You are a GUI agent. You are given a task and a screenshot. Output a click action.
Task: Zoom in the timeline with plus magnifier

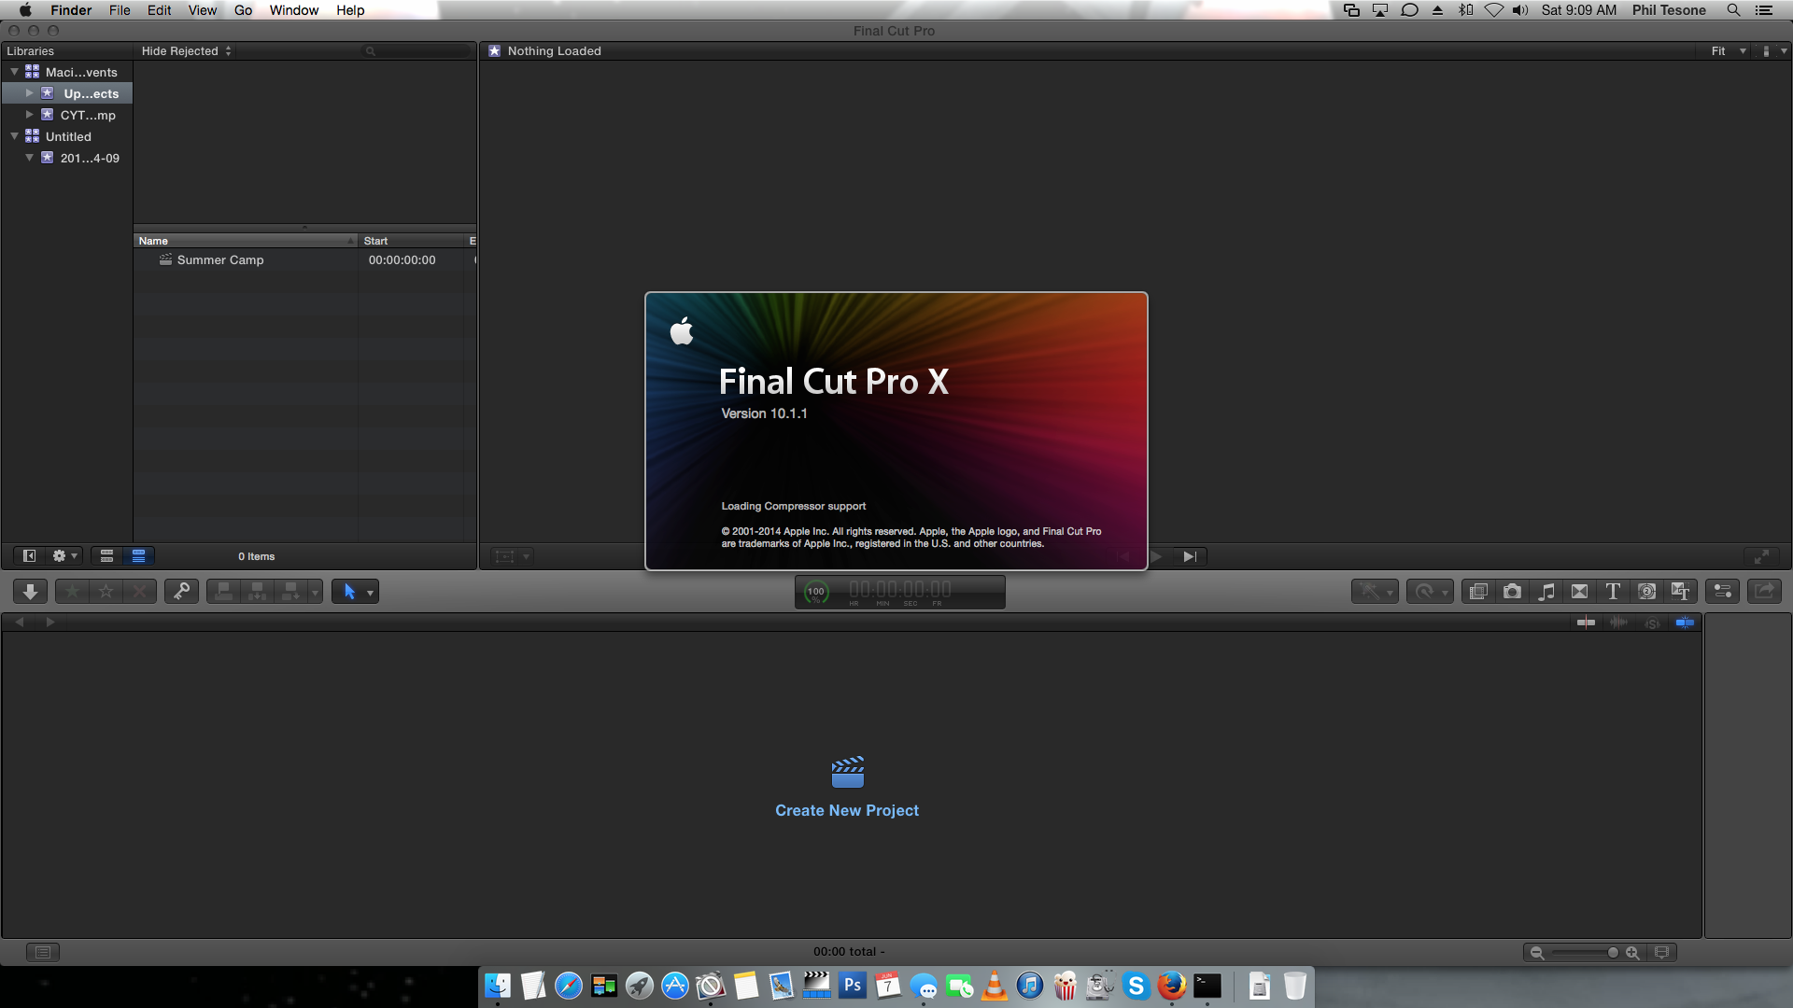1632,953
